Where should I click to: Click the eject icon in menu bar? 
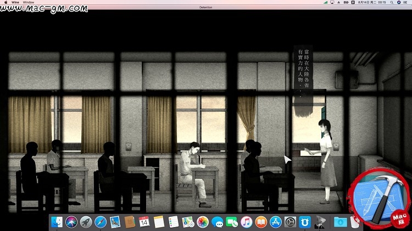point(339,2)
